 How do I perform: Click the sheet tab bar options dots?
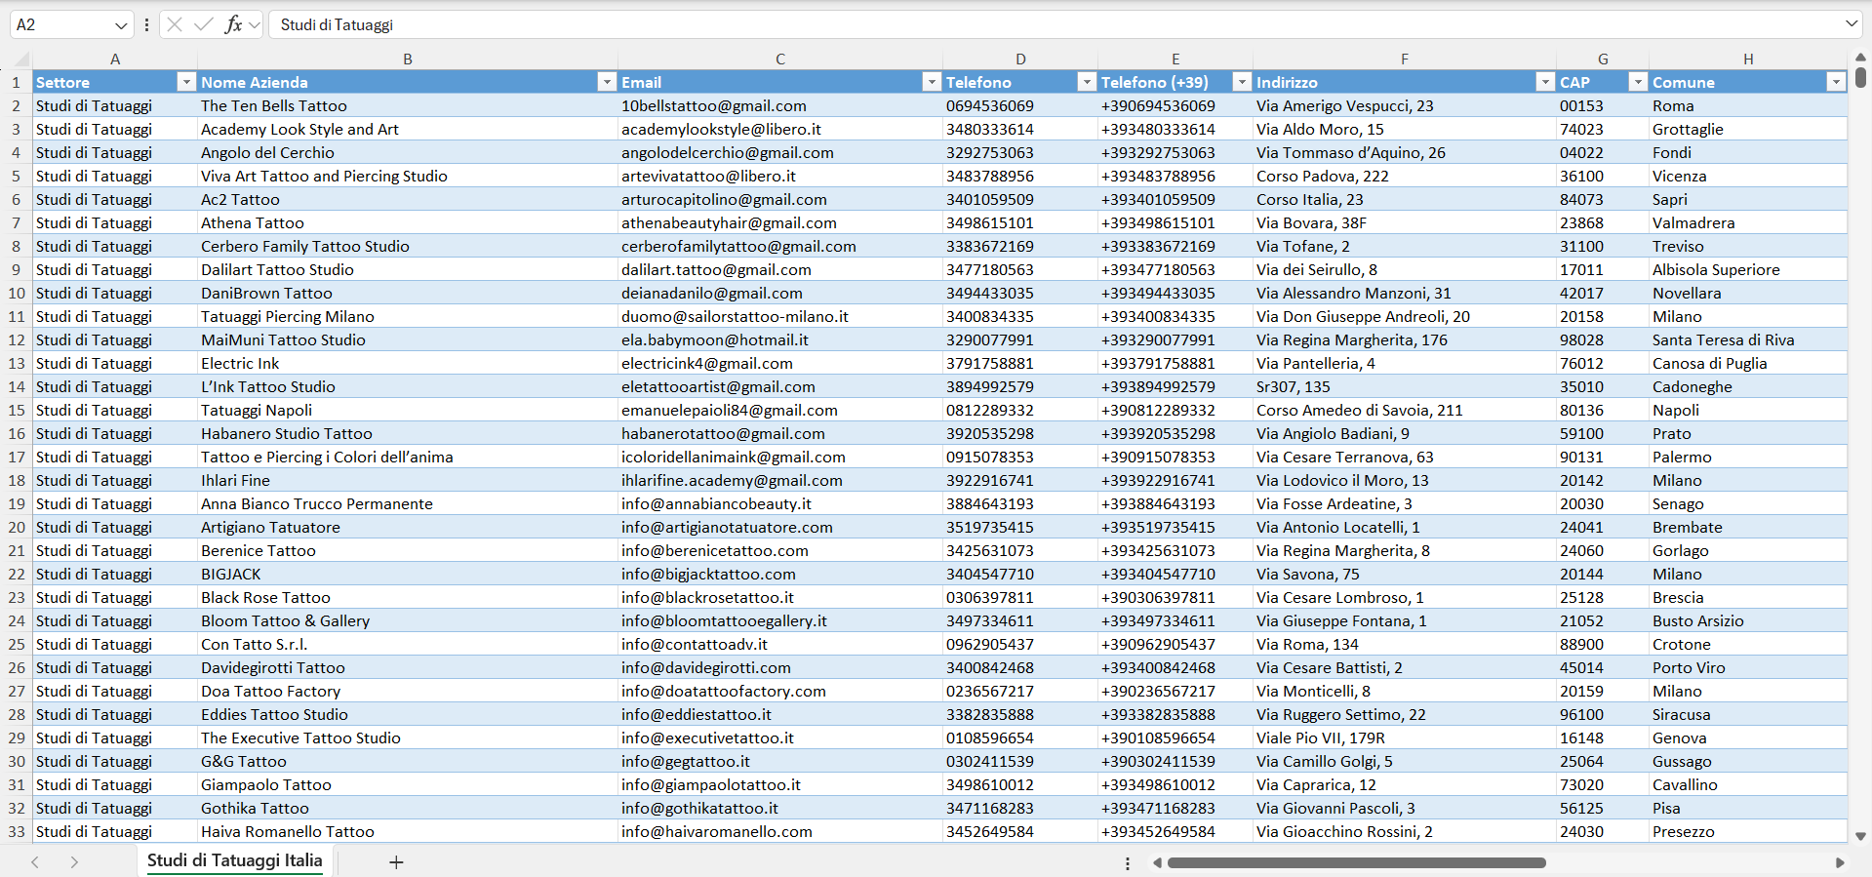click(1128, 863)
